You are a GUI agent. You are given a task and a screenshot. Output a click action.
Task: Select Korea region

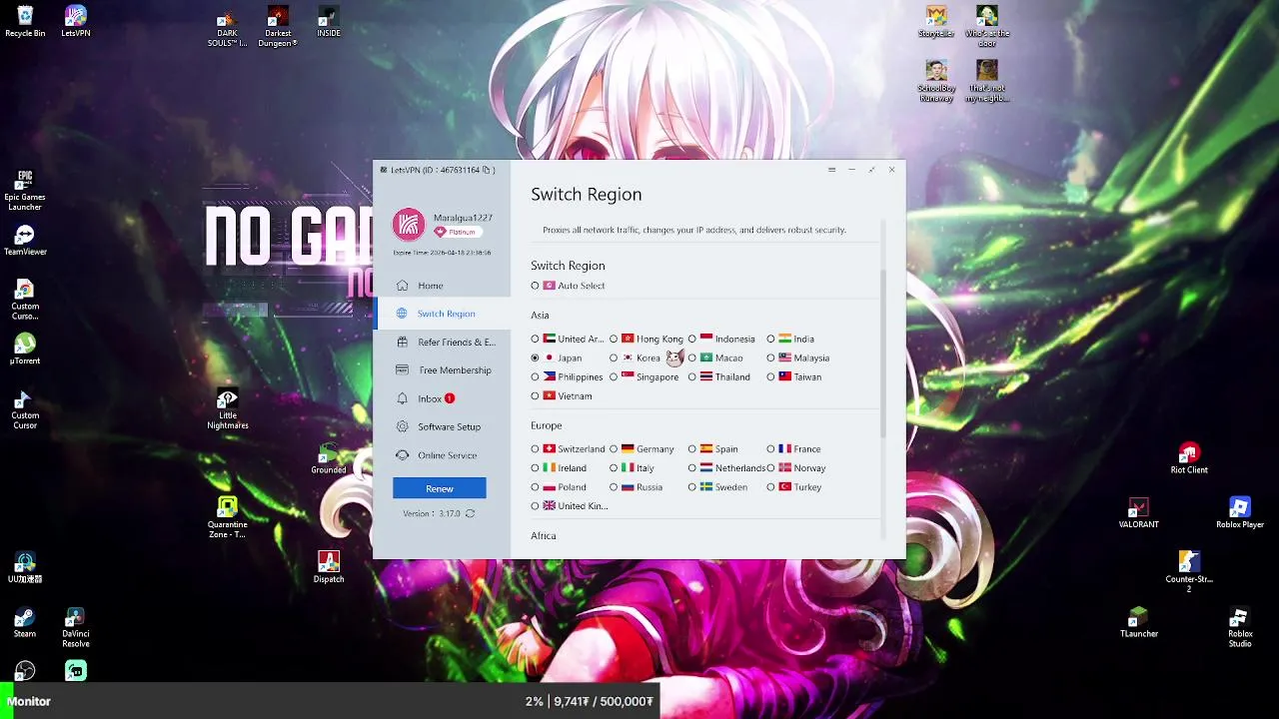(x=636, y=358)
